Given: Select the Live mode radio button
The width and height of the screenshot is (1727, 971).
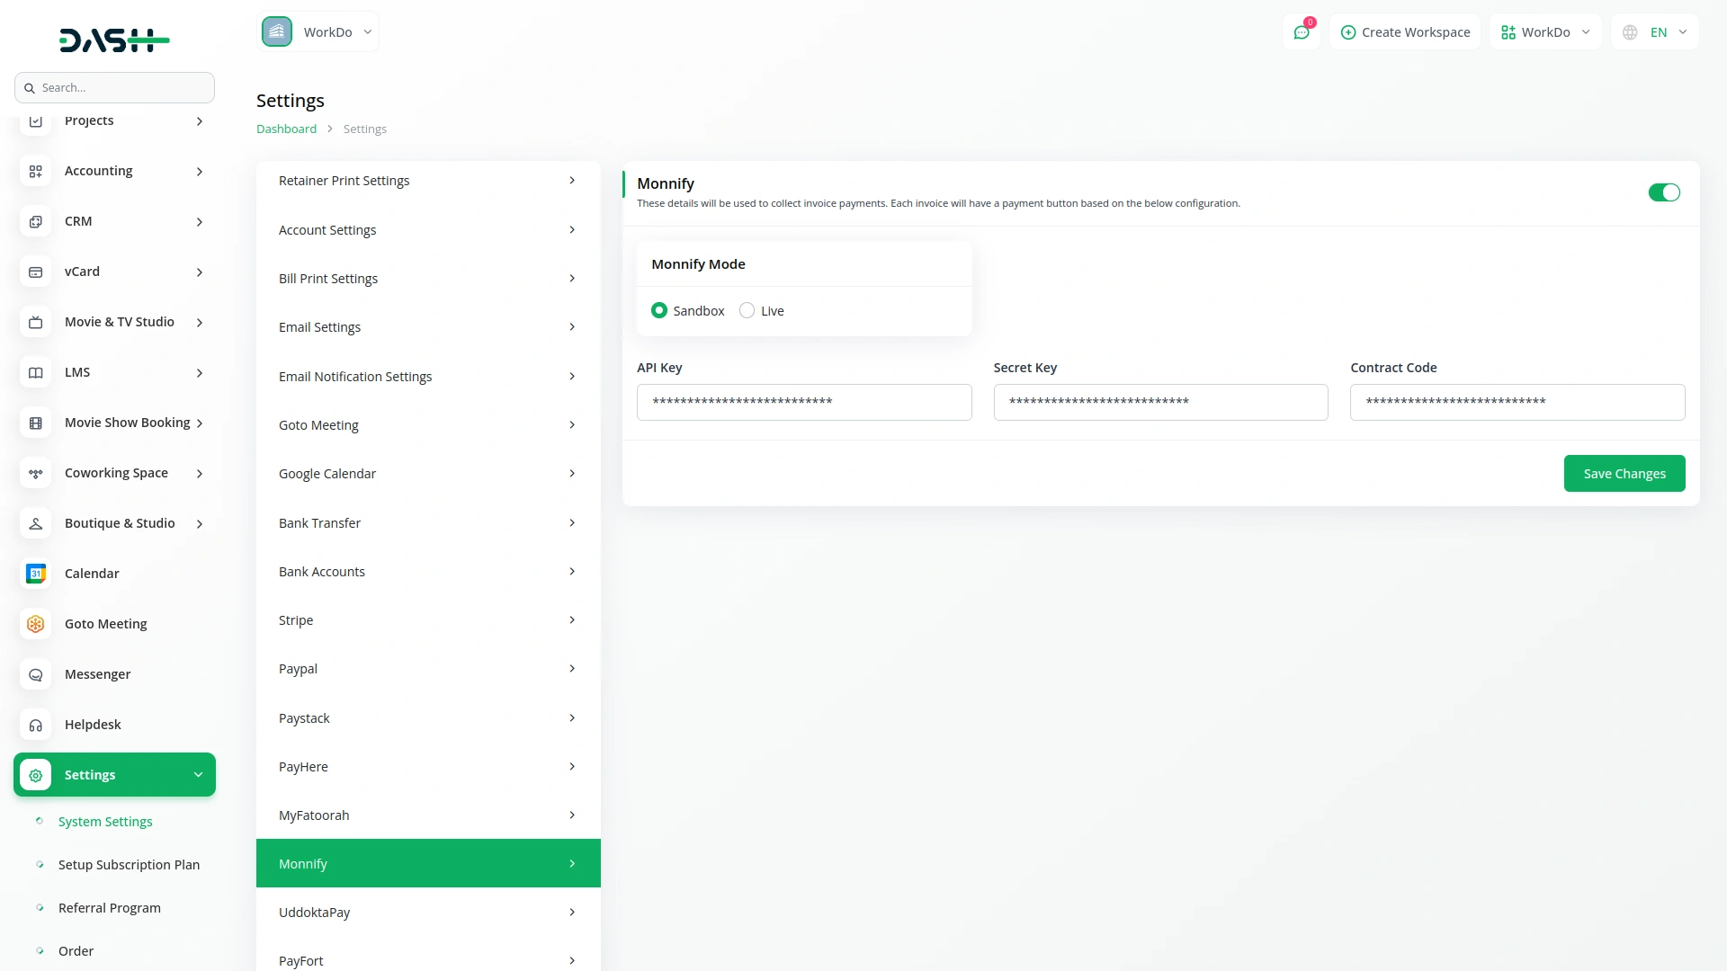Looking at the screenshot, I should coord(747,310).
